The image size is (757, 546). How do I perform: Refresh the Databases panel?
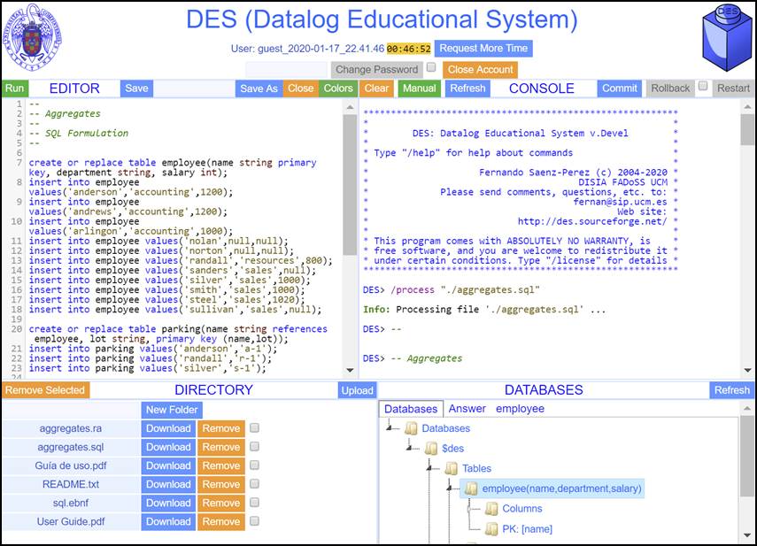click(x=732, y=389)
